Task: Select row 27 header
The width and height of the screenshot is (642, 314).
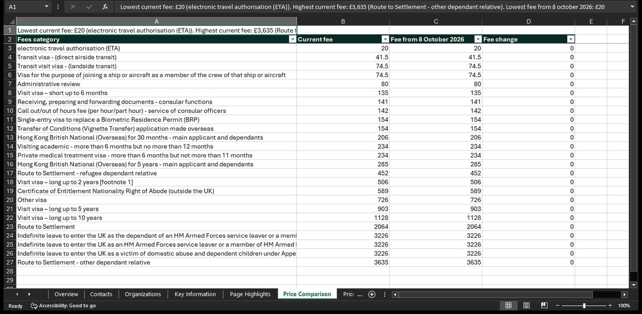Action: coord(10,263)
